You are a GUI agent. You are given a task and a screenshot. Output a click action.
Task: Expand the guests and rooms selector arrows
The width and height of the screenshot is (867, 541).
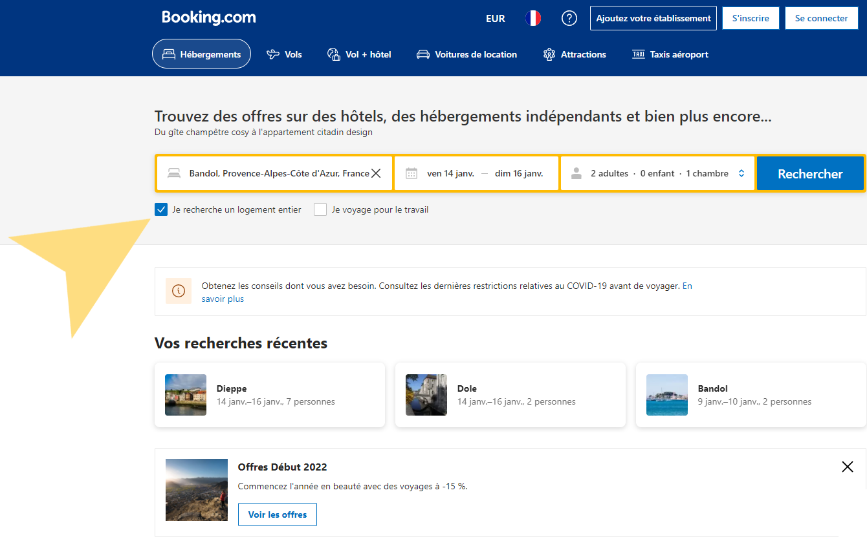(x=741, y=173)
